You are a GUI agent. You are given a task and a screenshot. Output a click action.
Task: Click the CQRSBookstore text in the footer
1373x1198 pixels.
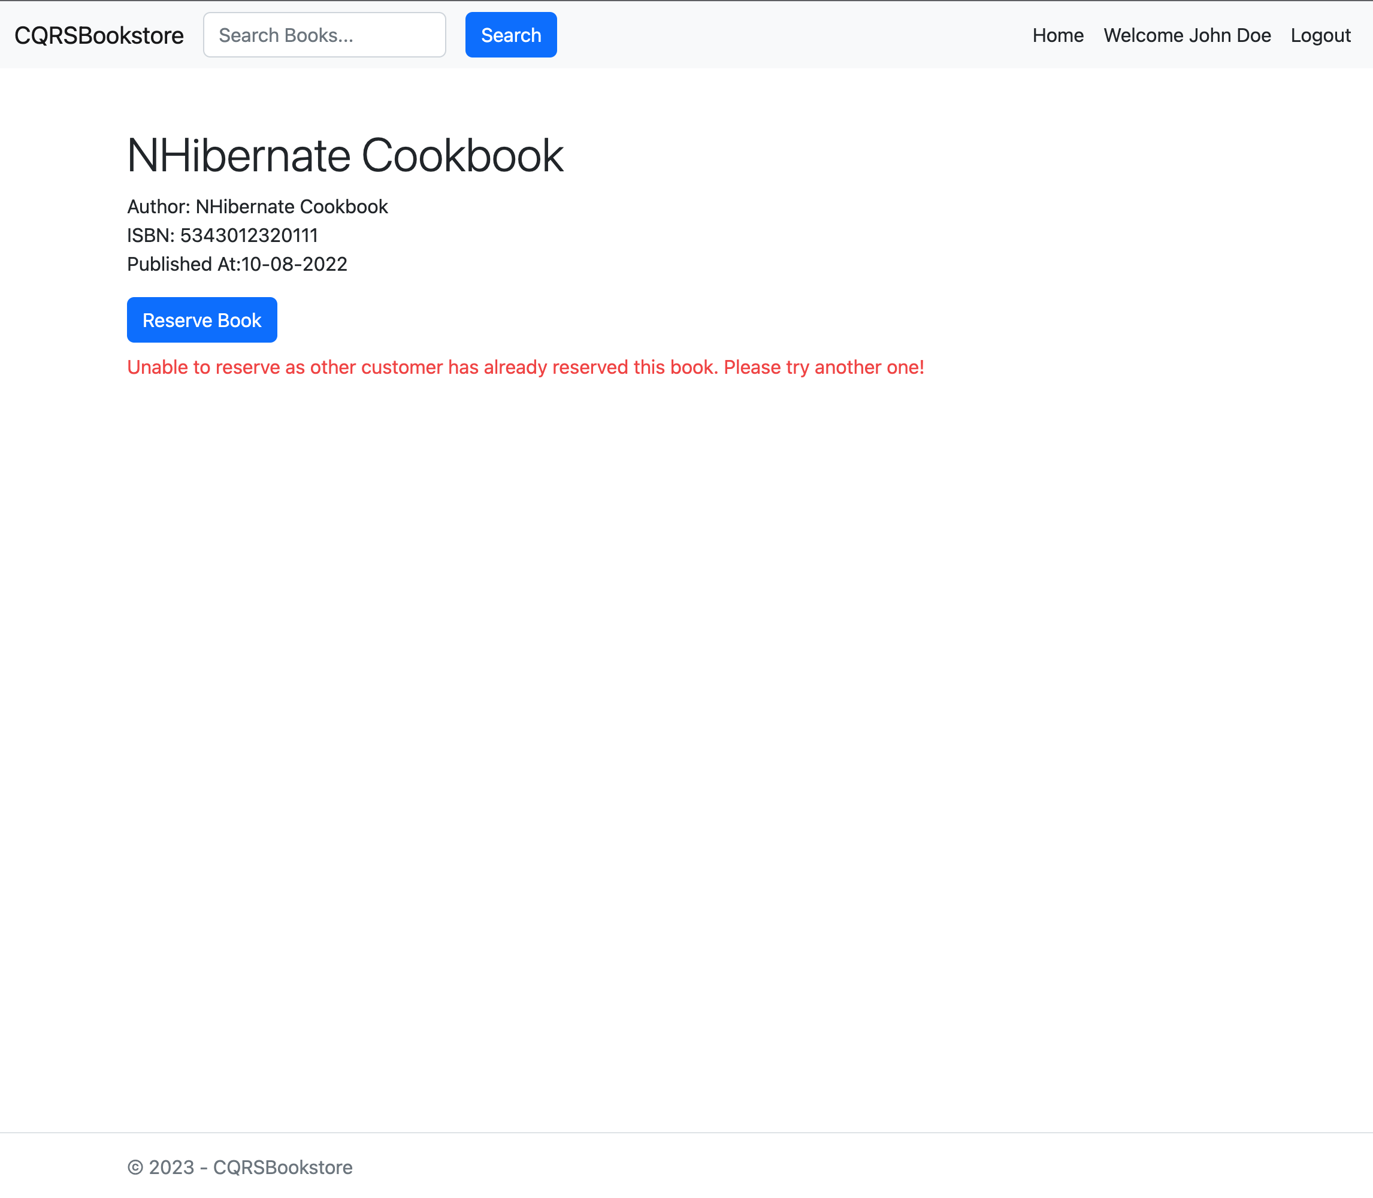click(282, 1167)
